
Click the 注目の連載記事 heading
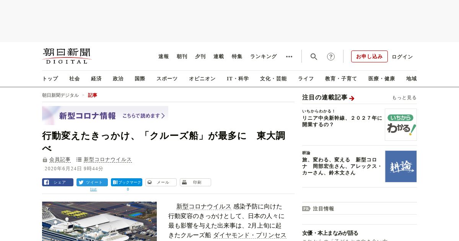pyautogui.click(x=325, y=98)
